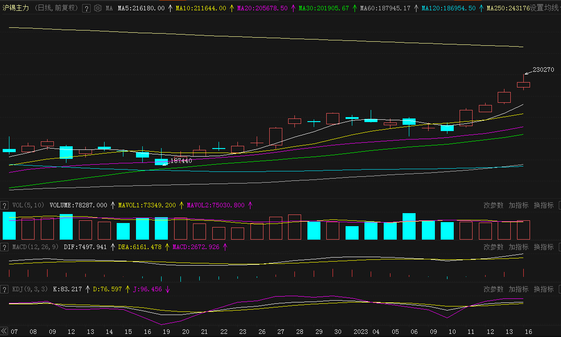Click 换指标 in the VOL panel
Screen dimensions: 561x337
point(543,205)
